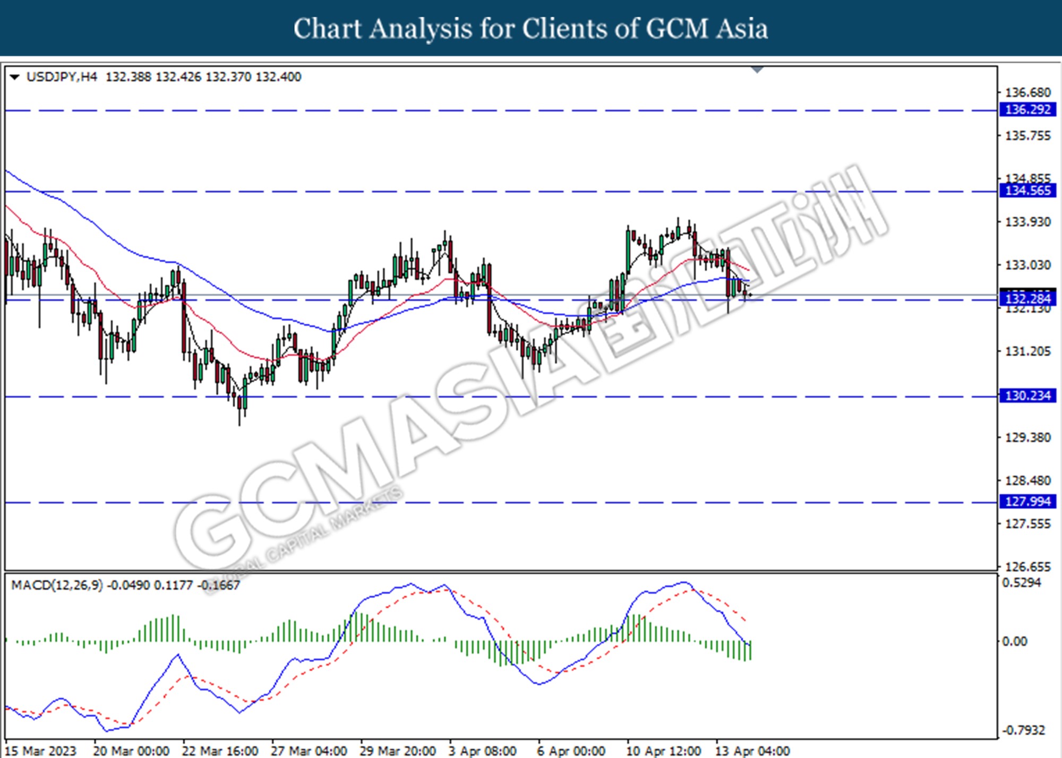
Task: Select the 130.234 price level label
Action: click(x=1027, y=396)
